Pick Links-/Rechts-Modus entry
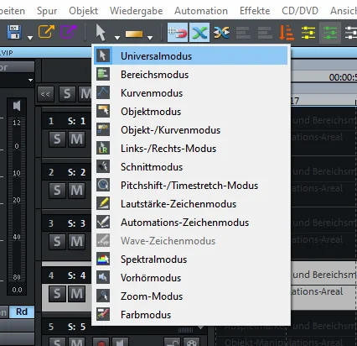The width and height of the screenshot is (357, 346). 191,149
